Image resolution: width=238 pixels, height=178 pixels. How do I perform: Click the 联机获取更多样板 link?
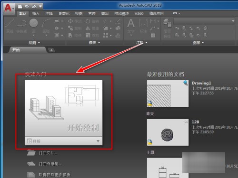(x=55, y=175)
